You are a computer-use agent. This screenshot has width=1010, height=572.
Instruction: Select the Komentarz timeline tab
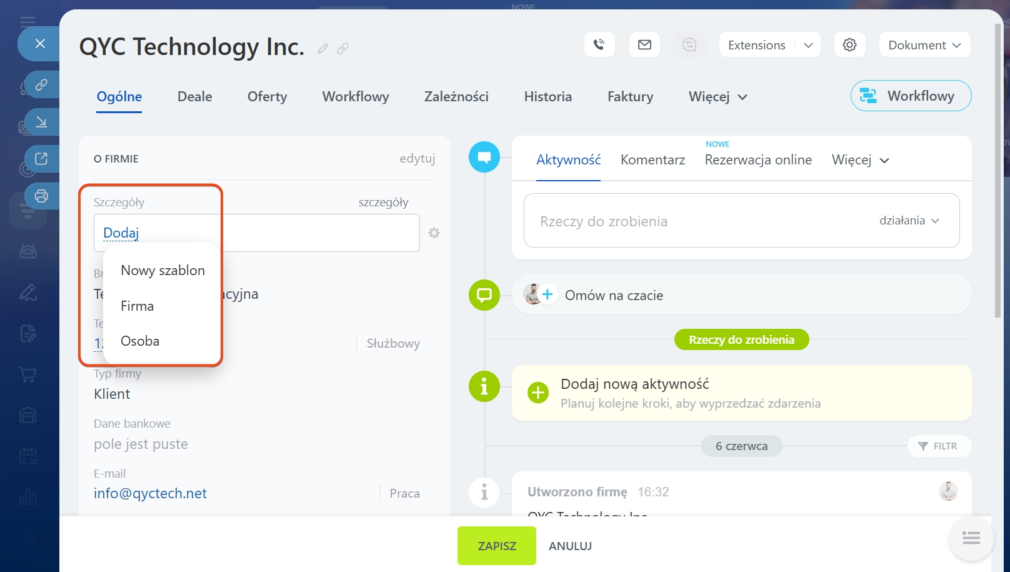(652, 159)
